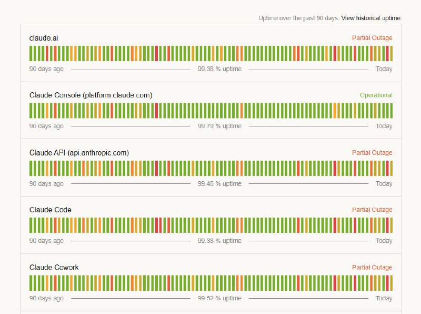Click the Partial Outage status for Claude Cowork
This screenshot has height=314, width=421.
pos(372,268)
